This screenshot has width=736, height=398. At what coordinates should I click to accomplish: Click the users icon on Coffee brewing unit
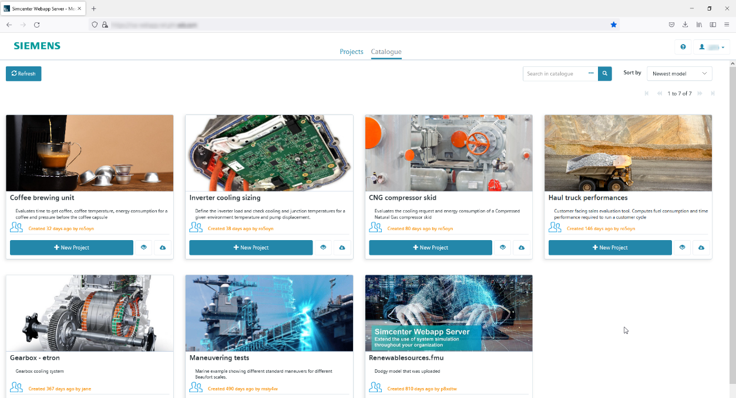point(16,227)
